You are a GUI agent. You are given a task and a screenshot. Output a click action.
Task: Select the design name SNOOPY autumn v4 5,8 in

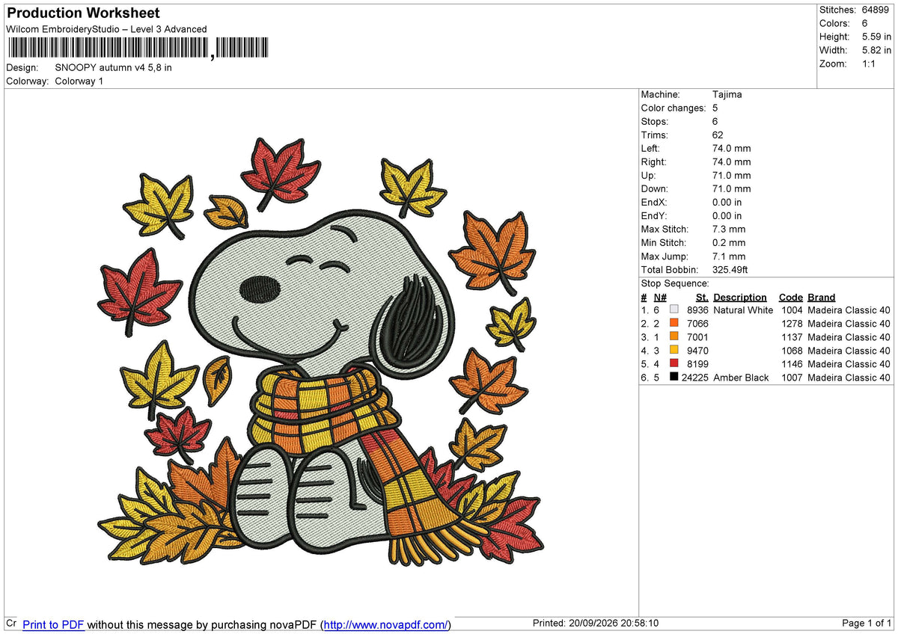coord(114,67)
